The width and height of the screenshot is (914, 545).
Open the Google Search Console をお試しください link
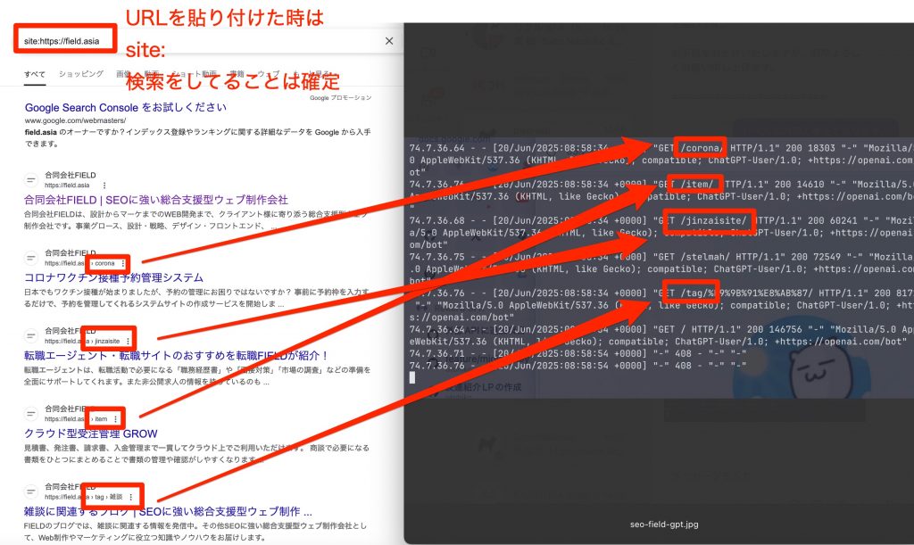[x=125, y=107]
